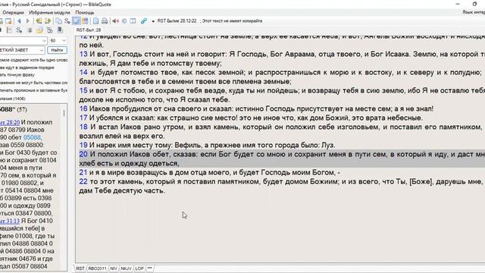Click verse number 15
This screenshot has height=273, width=485.
click(83, 91)
